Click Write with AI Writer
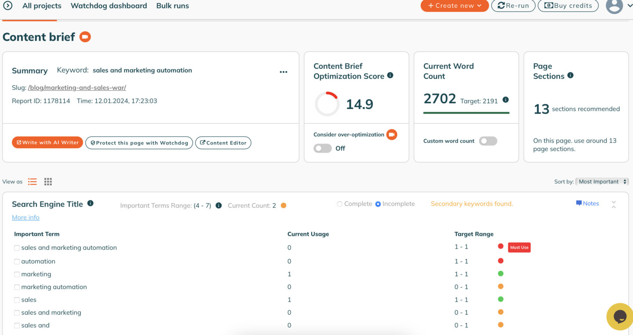Image resolution: width=633 pixels, height=335 pixels. click(47, 142)
